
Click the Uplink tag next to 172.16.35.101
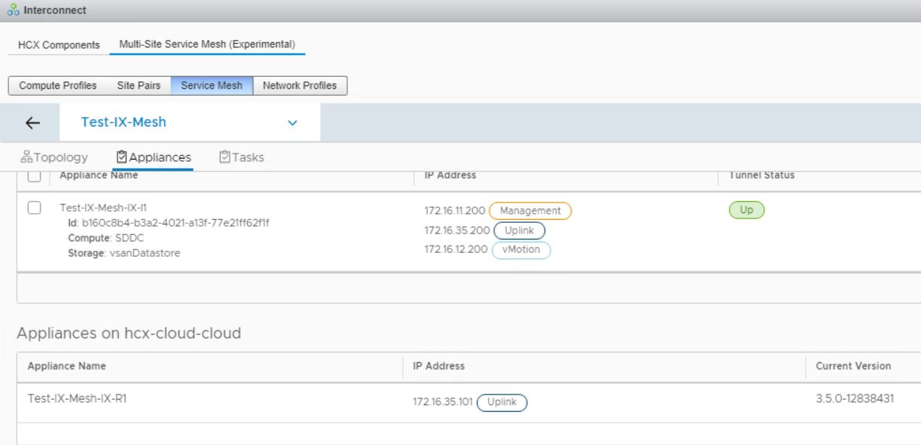click(x=501, y=402)
